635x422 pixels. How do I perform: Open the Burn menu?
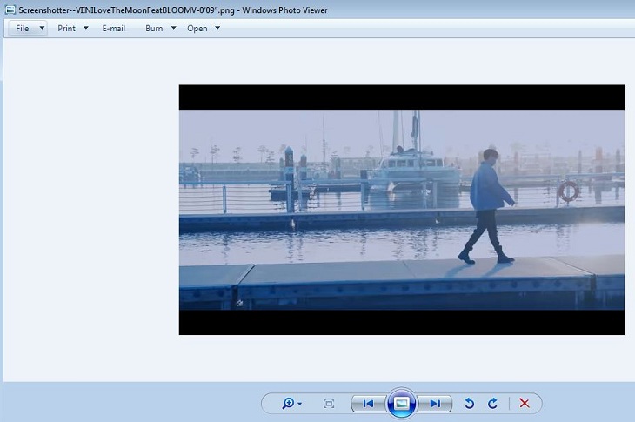(x=154, y=29)
